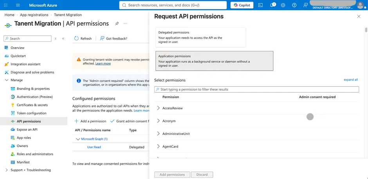Click the Microsoft Azure brand title
The width and height of the screenshot is (368, 179).
pos(43,5)
